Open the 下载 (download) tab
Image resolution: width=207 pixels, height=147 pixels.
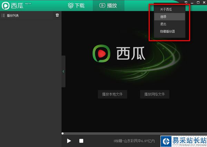(x=76, y=6)
